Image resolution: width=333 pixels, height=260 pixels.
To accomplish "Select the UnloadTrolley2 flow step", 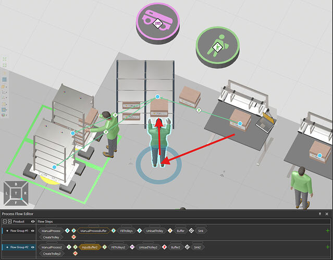I will point(148,247).
